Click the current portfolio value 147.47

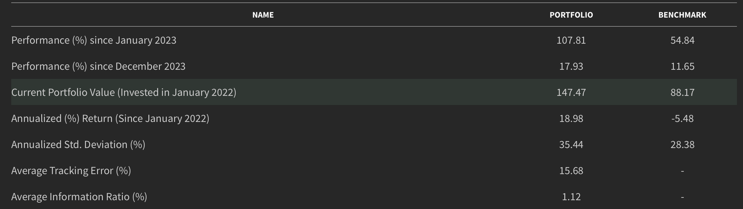coord(571,92)
